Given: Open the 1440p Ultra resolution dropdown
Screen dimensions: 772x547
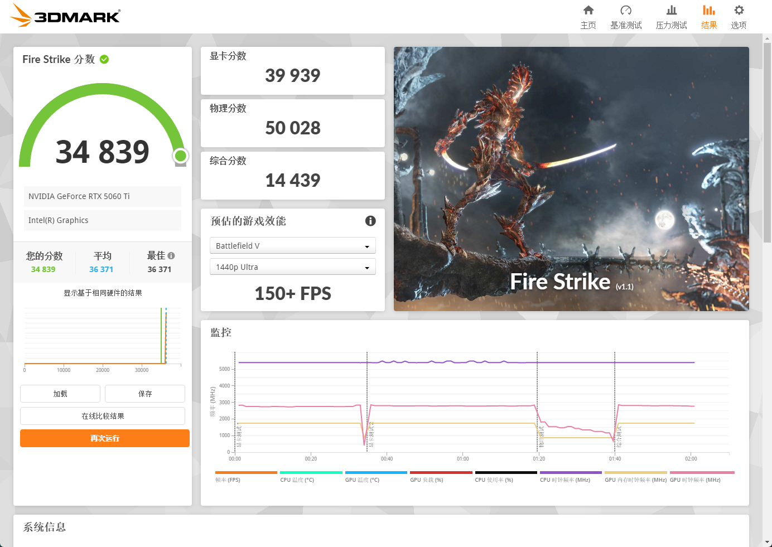Looking at the screenshot, I should 292,267.
